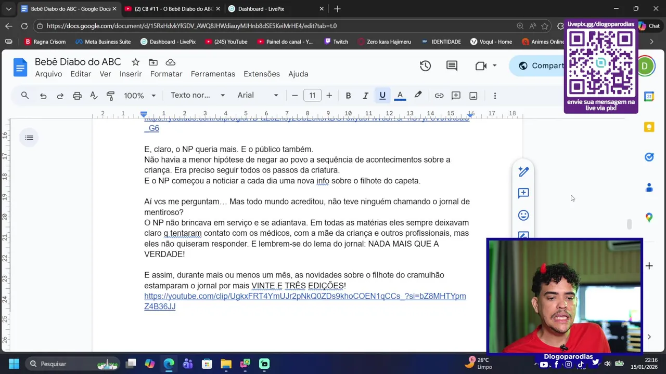666x374 pixels.
Task: Insert an image from the toolbar
Action: [473, 96]
